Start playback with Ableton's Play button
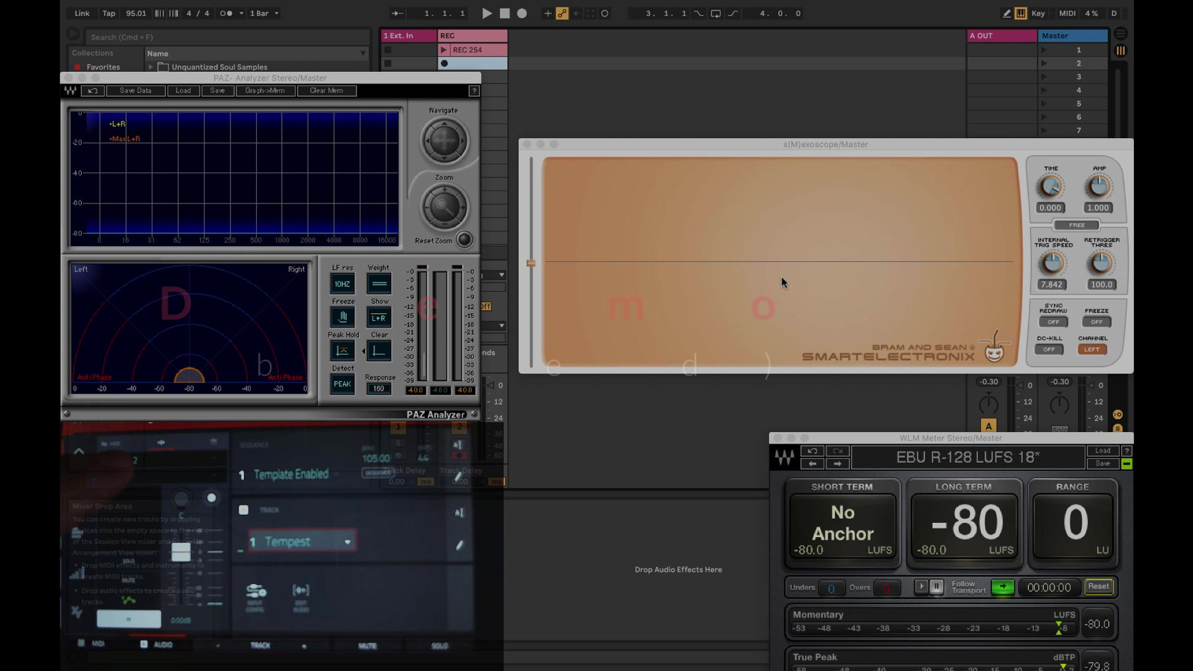1193x671 pixels. click(x=487, y=13)
